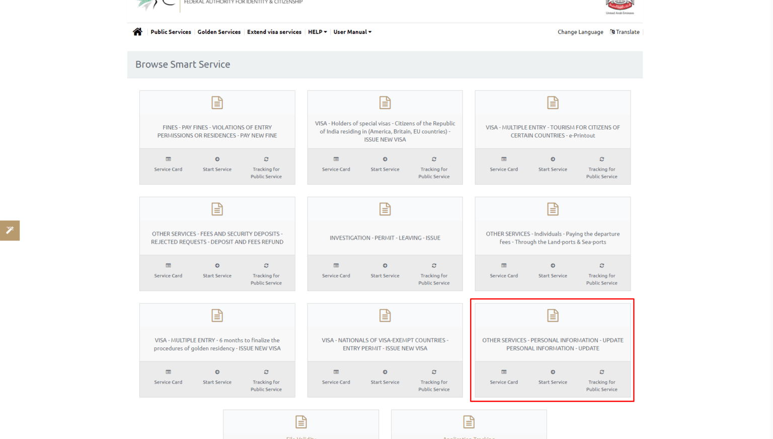Expand the User Manual dropdown
This screenshot has width=773, height=439.
coord(352,32)
